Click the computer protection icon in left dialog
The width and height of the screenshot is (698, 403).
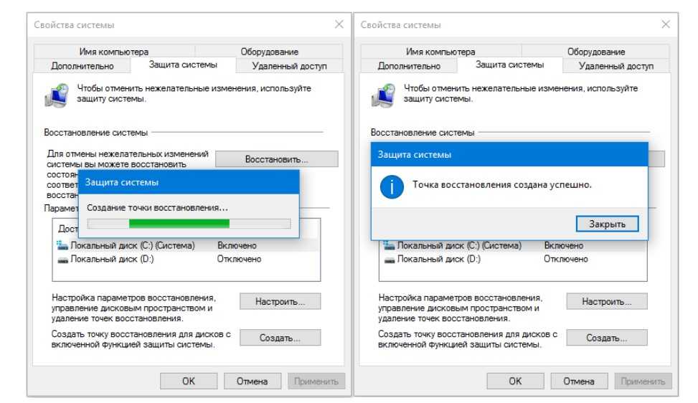[x=56, y=95]
